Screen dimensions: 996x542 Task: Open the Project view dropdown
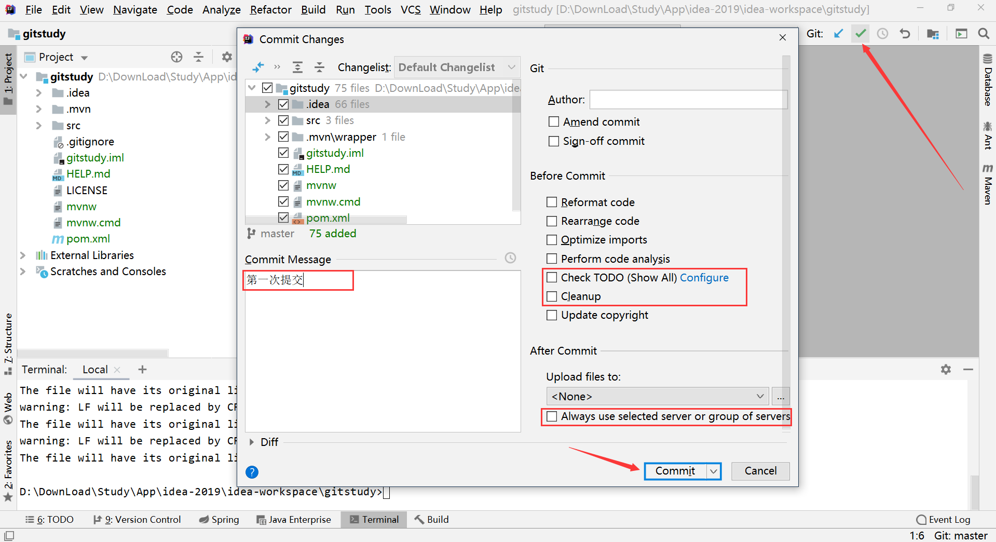84,58
